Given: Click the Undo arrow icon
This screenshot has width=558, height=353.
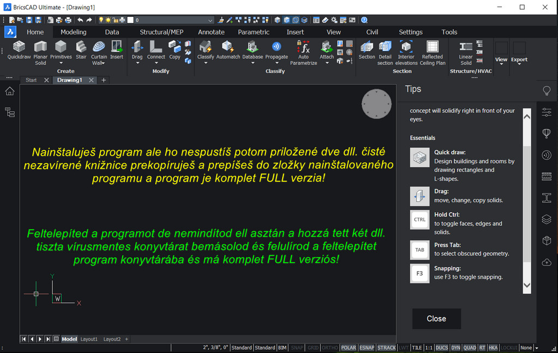Looking at the screenshot, I should [x=81, y=20].
